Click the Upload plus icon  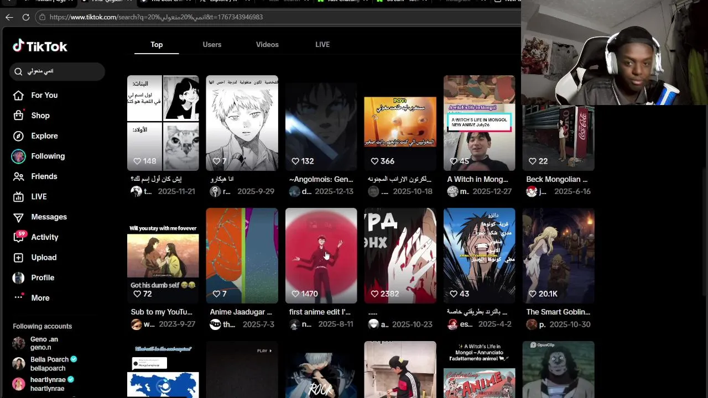click(18, 258)
